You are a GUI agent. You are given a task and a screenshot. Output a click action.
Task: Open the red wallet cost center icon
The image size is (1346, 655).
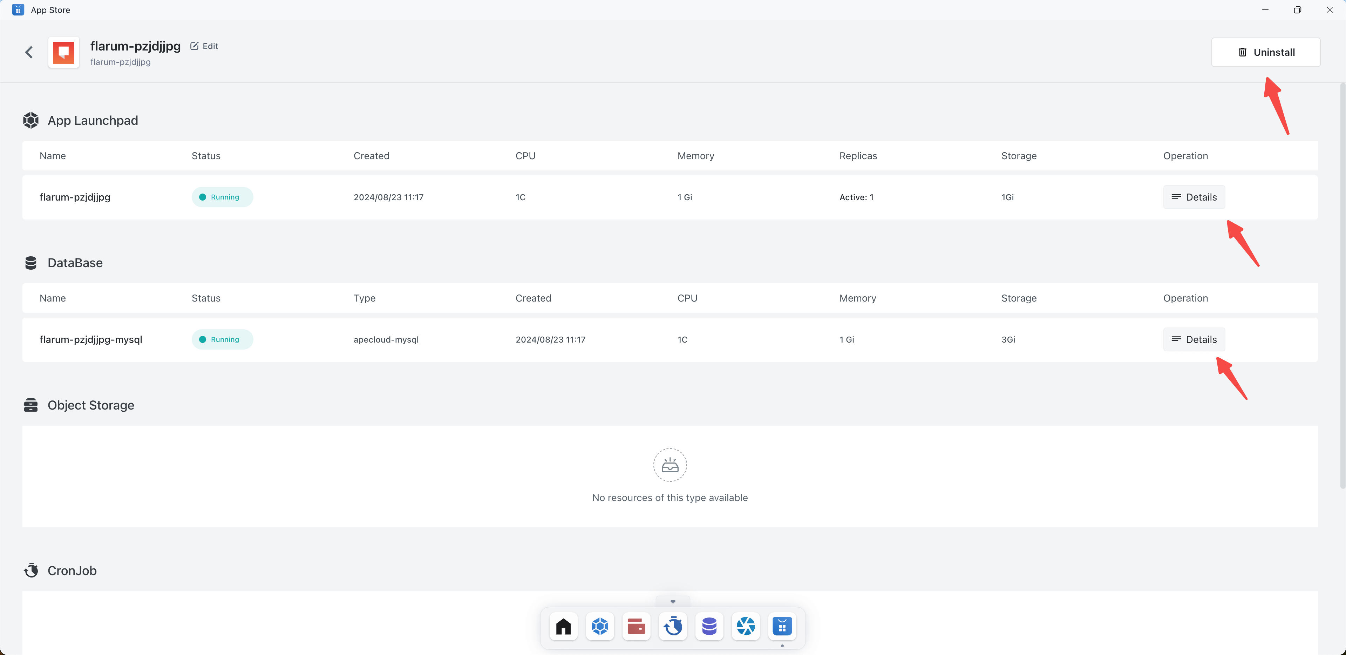(636, 626)
